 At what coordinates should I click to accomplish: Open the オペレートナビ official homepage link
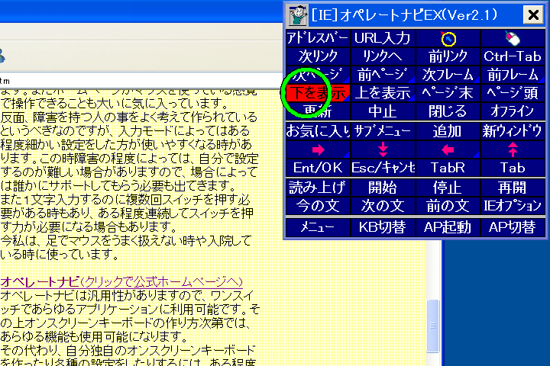point(121,281)
